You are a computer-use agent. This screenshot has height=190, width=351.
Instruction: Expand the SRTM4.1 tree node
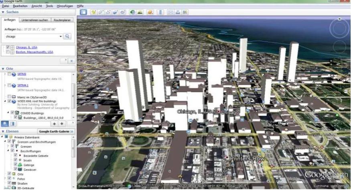point(5,85)
